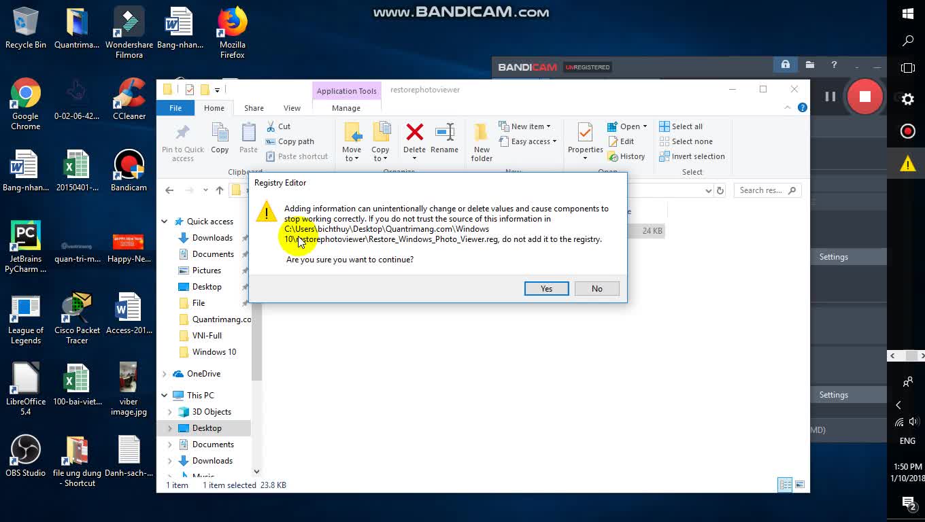
Task: Open the Action Center notifications
Action: pyautogui.click(x=908, y=503)
